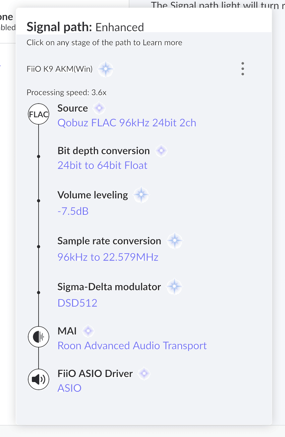Click star icon beside Bit depth conversion
Viewport: 285px width, 437px height.
(x=161, y=151)
